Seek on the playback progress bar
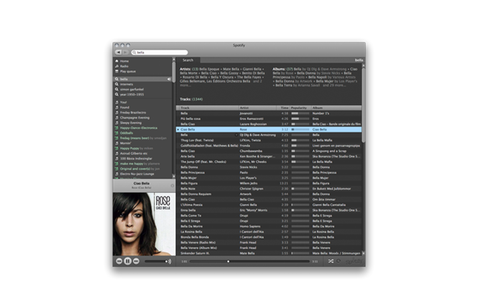The image size is (487, 303). click(249, 261)
